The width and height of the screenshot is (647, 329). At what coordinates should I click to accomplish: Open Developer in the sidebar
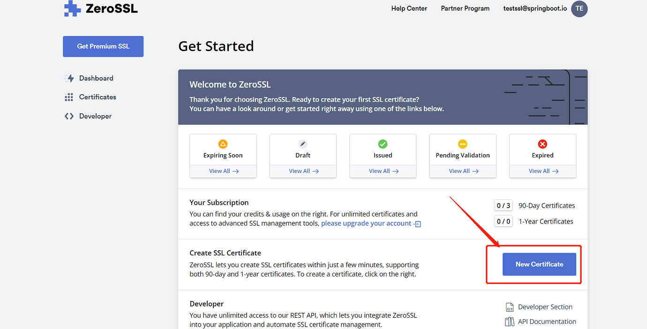click(95, 116)
